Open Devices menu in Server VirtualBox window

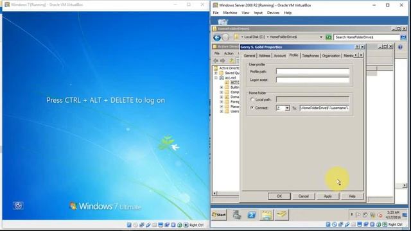point(273,13)
